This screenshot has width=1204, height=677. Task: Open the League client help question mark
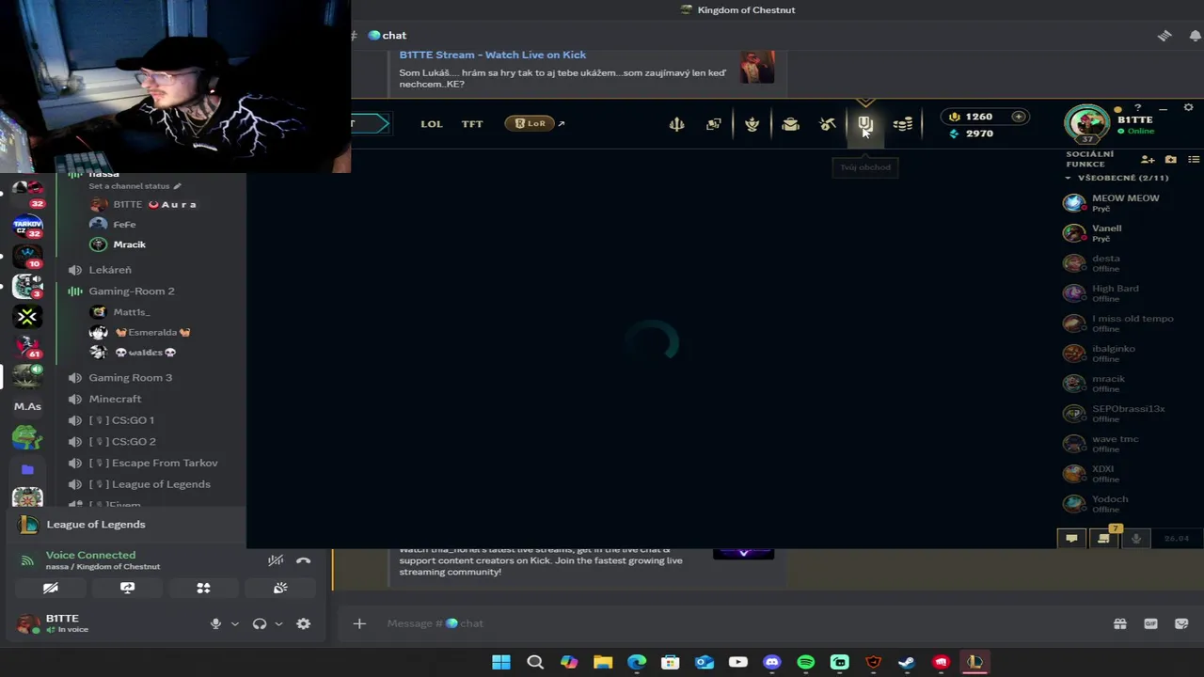[x=1138, y=108]
